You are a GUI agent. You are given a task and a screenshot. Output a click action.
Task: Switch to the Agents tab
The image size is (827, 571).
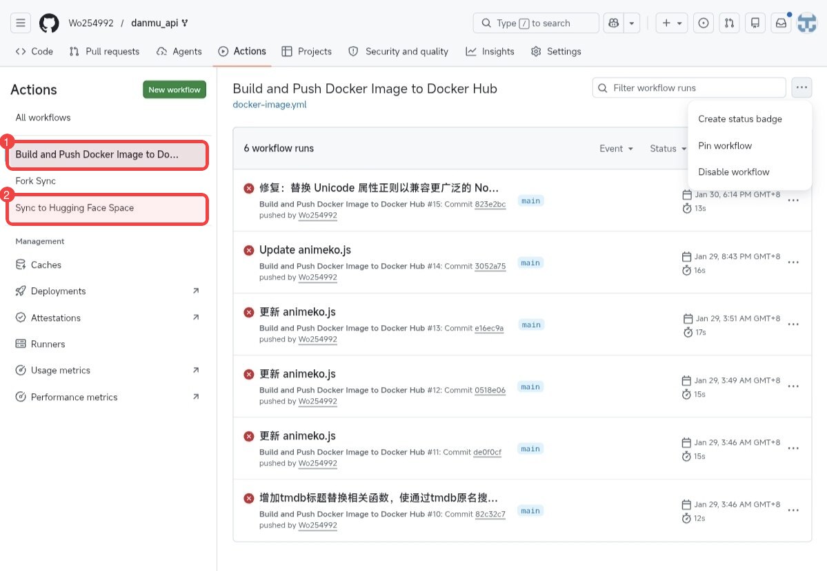179,51
